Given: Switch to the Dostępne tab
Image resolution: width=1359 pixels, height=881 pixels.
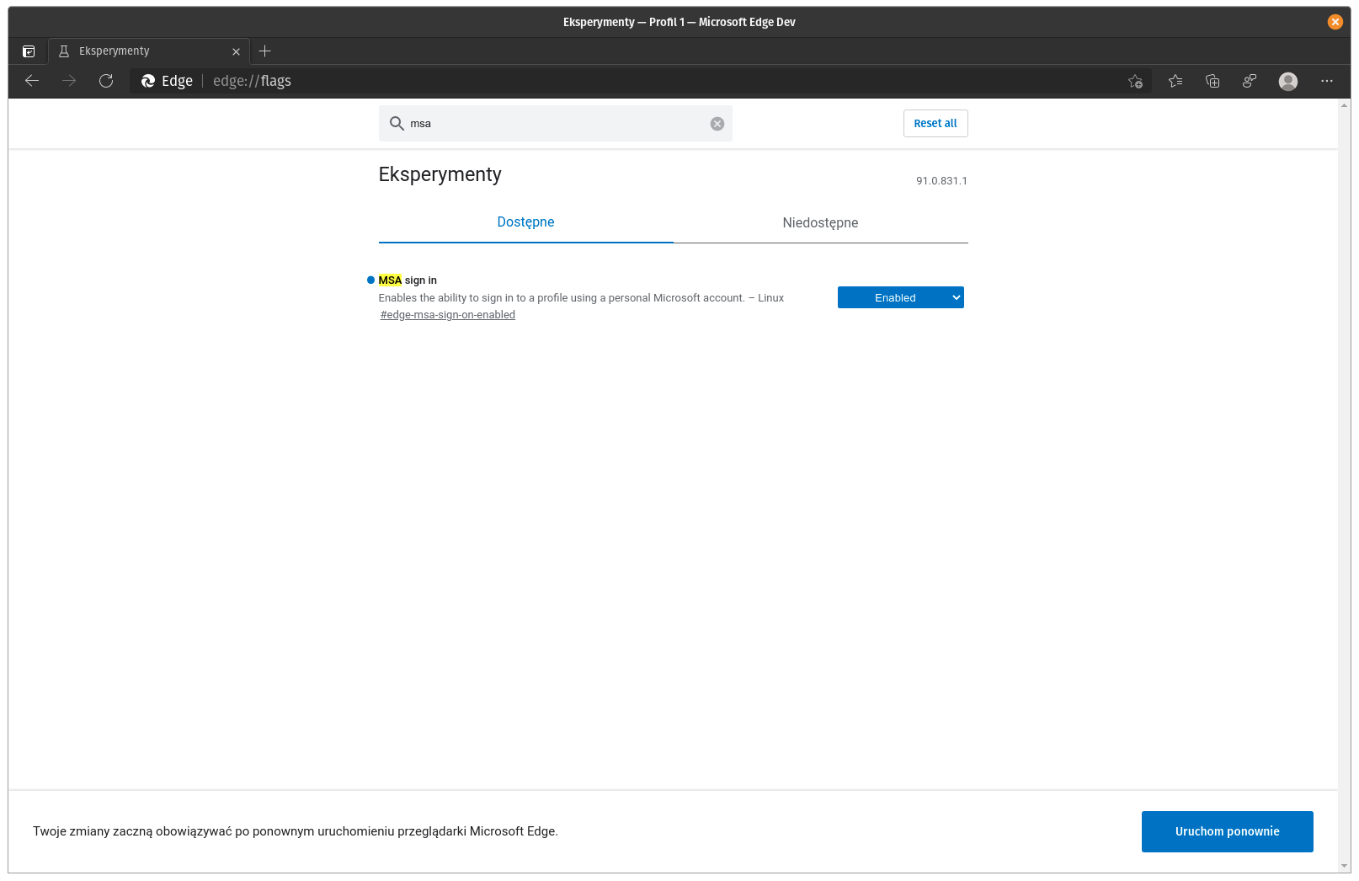Looking at the screenshot, I should click(525, 222).
